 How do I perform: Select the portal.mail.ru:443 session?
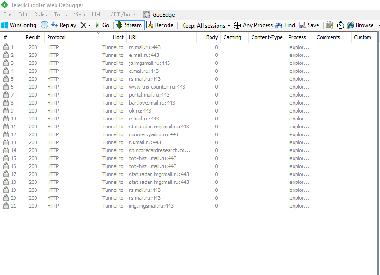click(189, 95)
